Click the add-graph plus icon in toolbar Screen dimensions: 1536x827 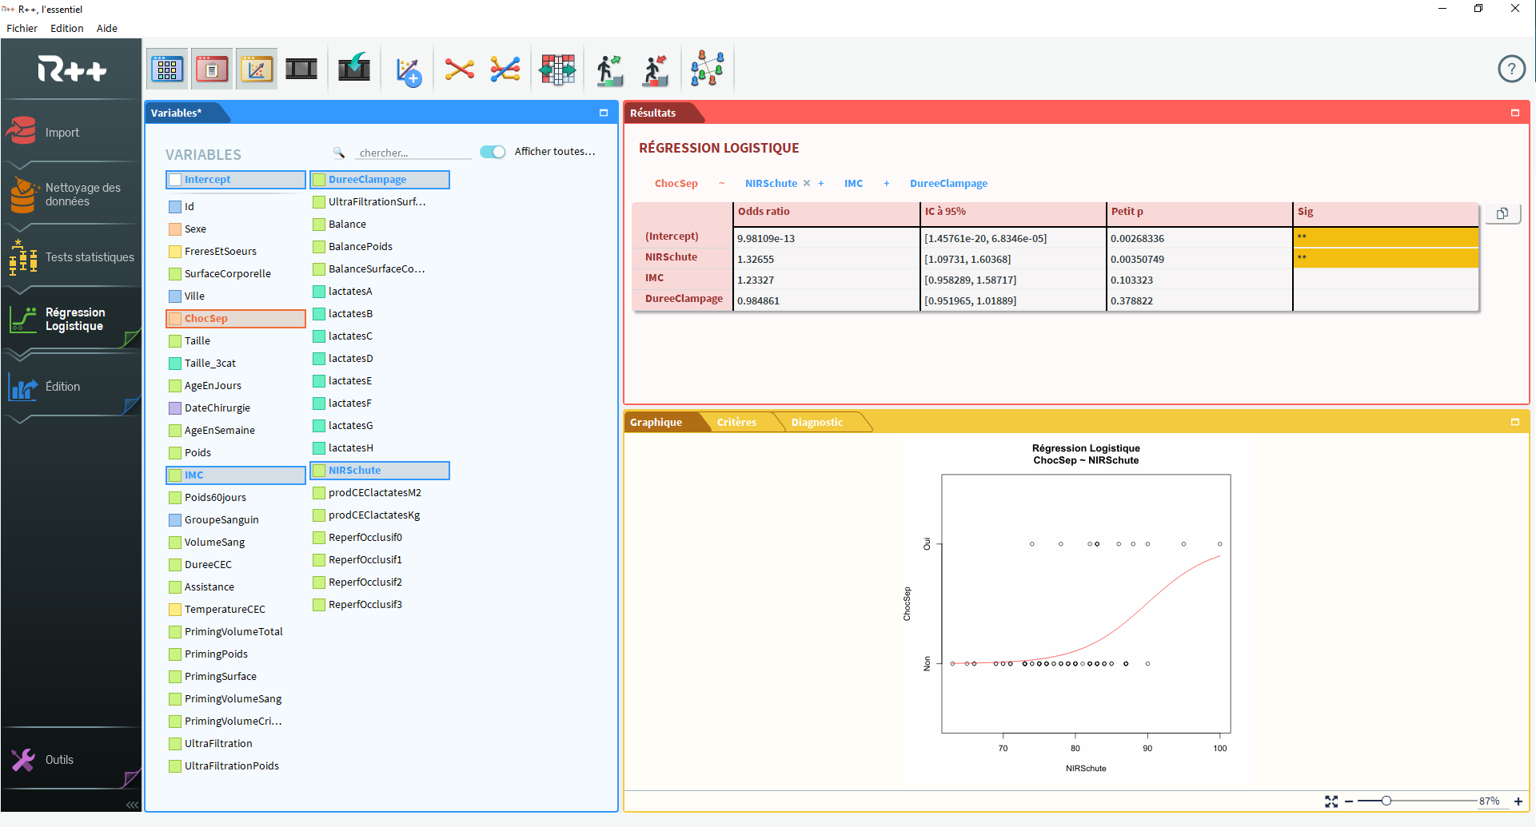(x=409, y=71)
